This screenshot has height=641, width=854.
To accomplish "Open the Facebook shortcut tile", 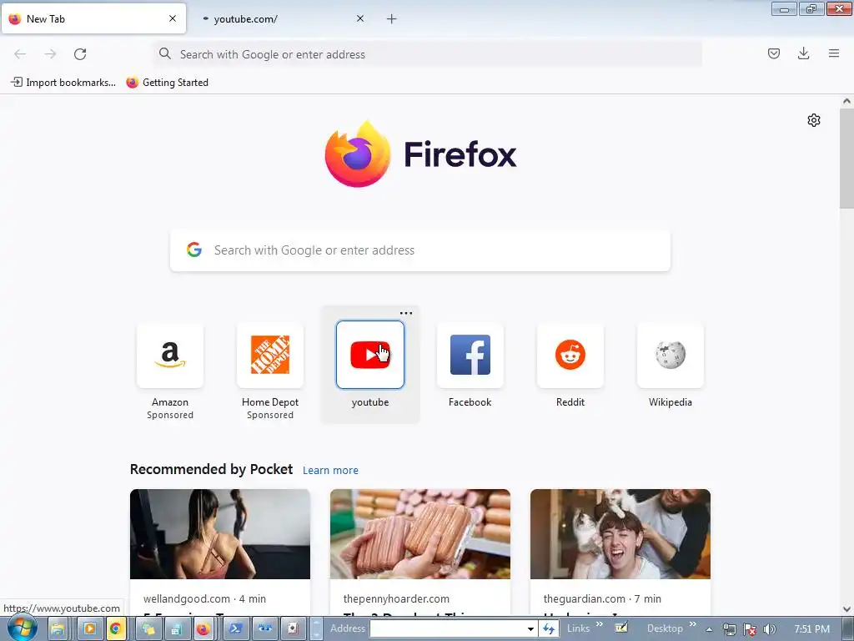I will 470,356.
